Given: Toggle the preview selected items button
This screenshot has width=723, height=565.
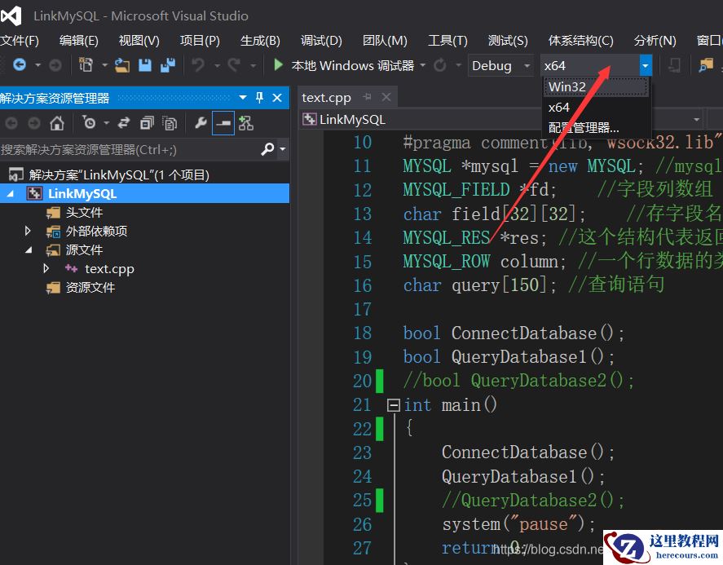Looking at the screenshot, I should pyautogui.click(x=223, y=123).
